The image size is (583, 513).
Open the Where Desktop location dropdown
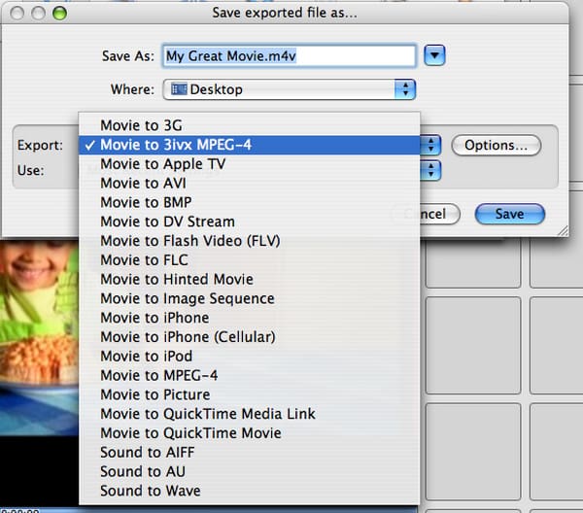click(x=290, y=89)
